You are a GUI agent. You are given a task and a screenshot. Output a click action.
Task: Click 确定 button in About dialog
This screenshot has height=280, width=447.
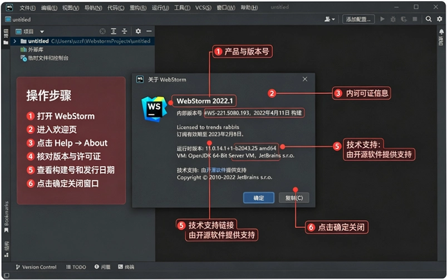tap(258, 198)
